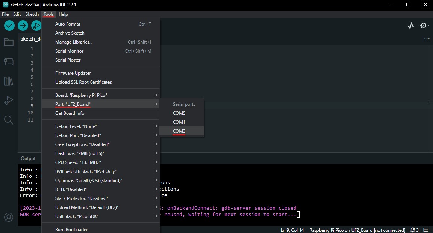Select COM5 serial port

point(179,113)
